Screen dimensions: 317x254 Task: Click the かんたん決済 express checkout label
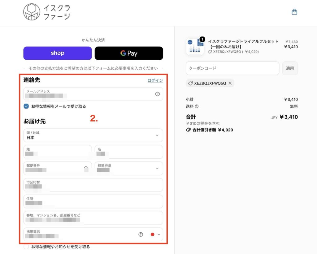tap(93, 40)
